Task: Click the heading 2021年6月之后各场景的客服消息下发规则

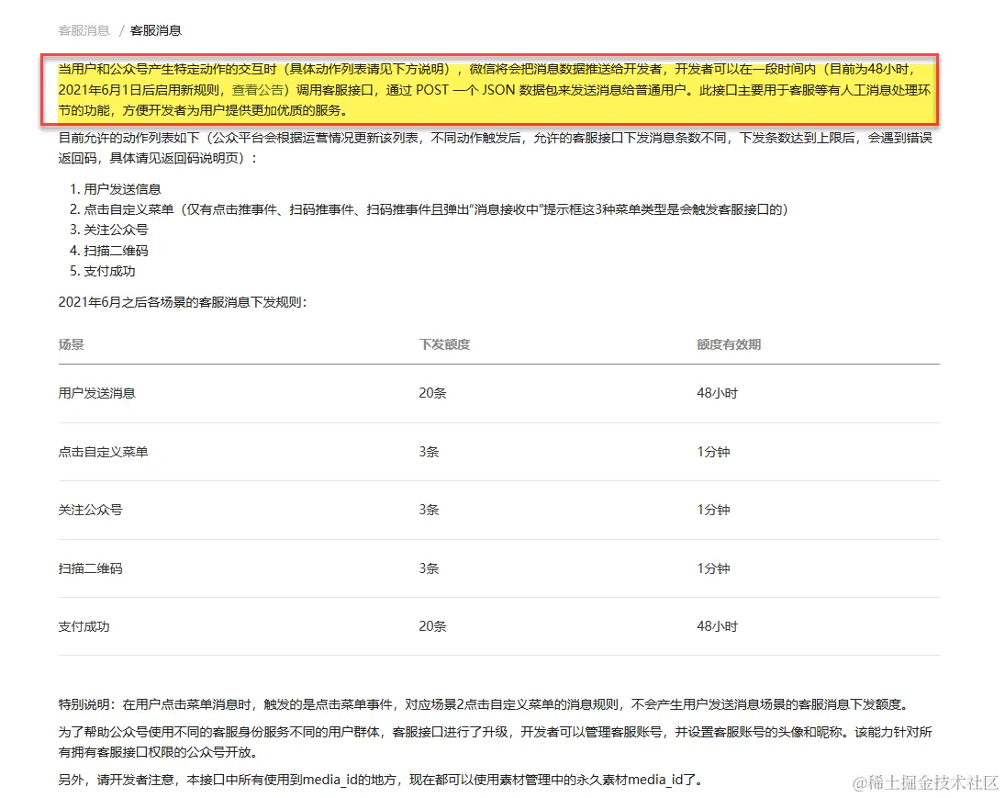Action: pyautogui.click(x=183, y=301)
